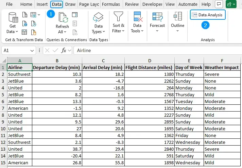
Task: Select column A header
Action: [20, 61]
